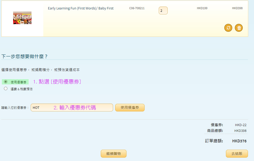Click the pink 點選 [使用優惠券] annotation text
The width and height of the screenshot is (254, 161).
[x=57, y=82]
